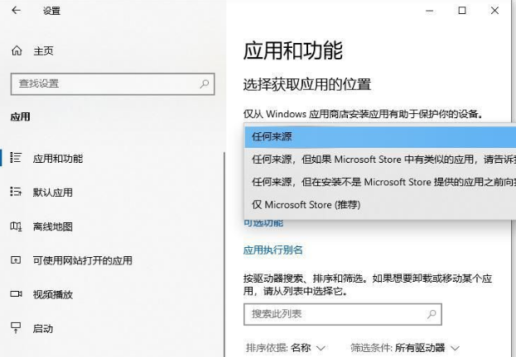Click the 应用和功能 page heading
This screenshot has height=357, width=516.
(x=293, y=50)
